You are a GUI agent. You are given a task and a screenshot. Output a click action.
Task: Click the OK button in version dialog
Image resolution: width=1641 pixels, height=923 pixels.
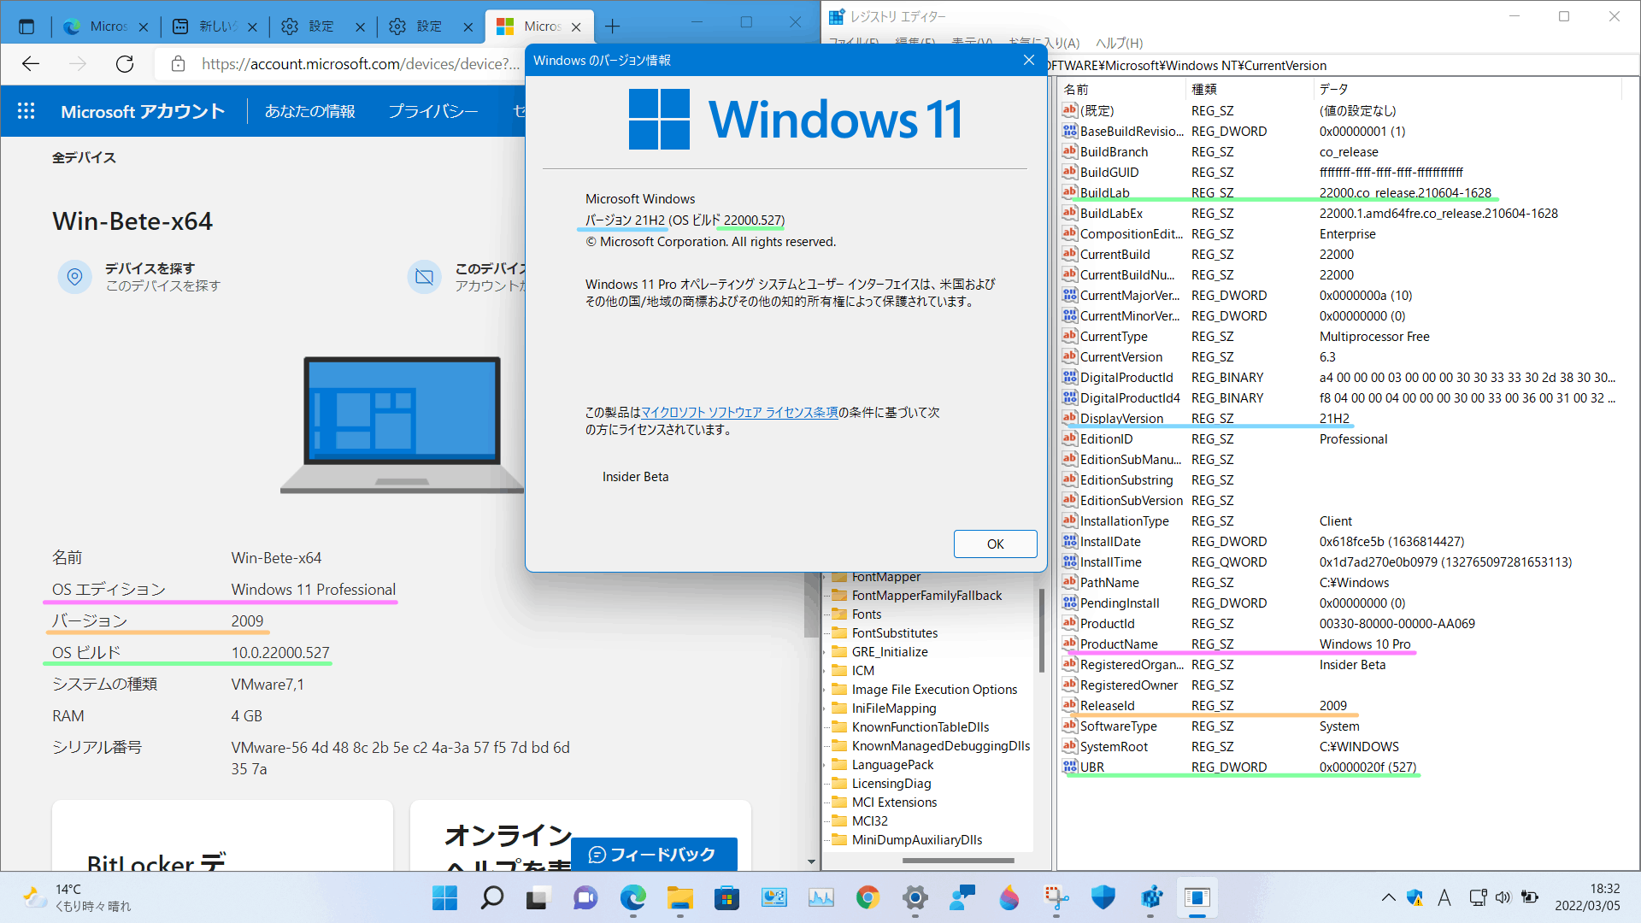[x=995, y=544]
